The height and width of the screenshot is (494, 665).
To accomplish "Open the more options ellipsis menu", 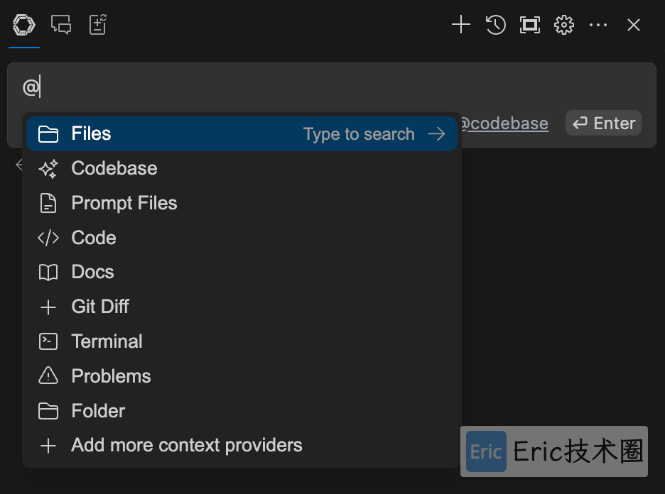I will (x=598, y=25).
